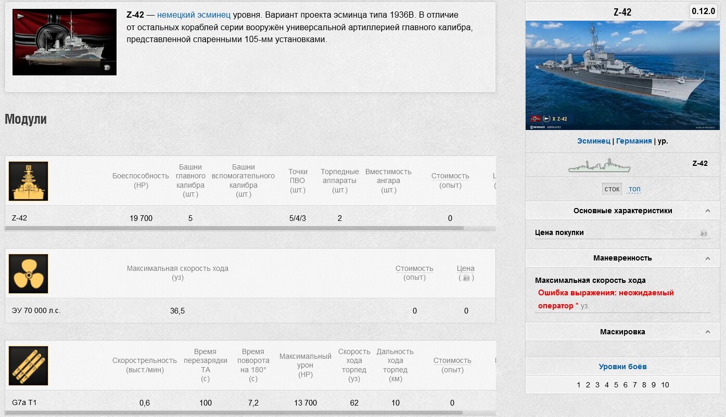Image resolution: width=726 pixels, height=417 pixels.
Task: Open the Уровни боёв link
Action: point(623,367)
